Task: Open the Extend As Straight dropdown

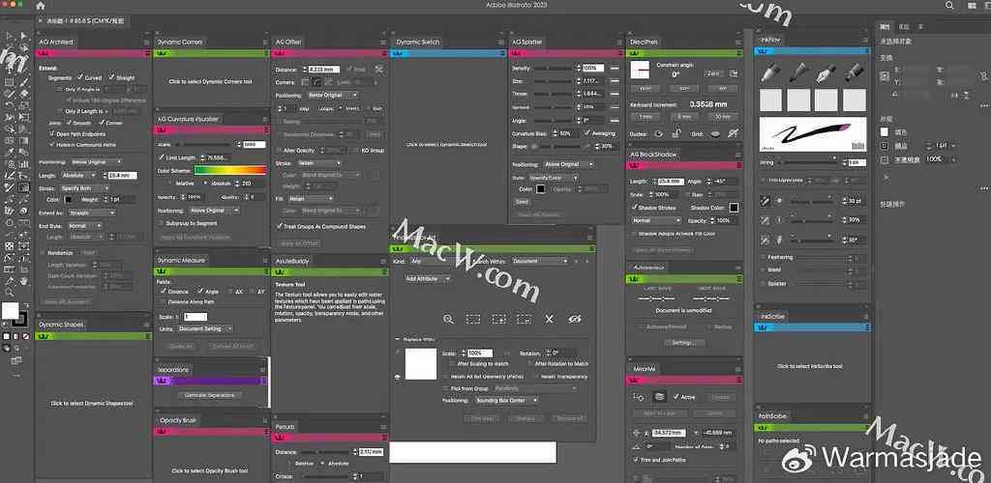Action: click(92, 213)
